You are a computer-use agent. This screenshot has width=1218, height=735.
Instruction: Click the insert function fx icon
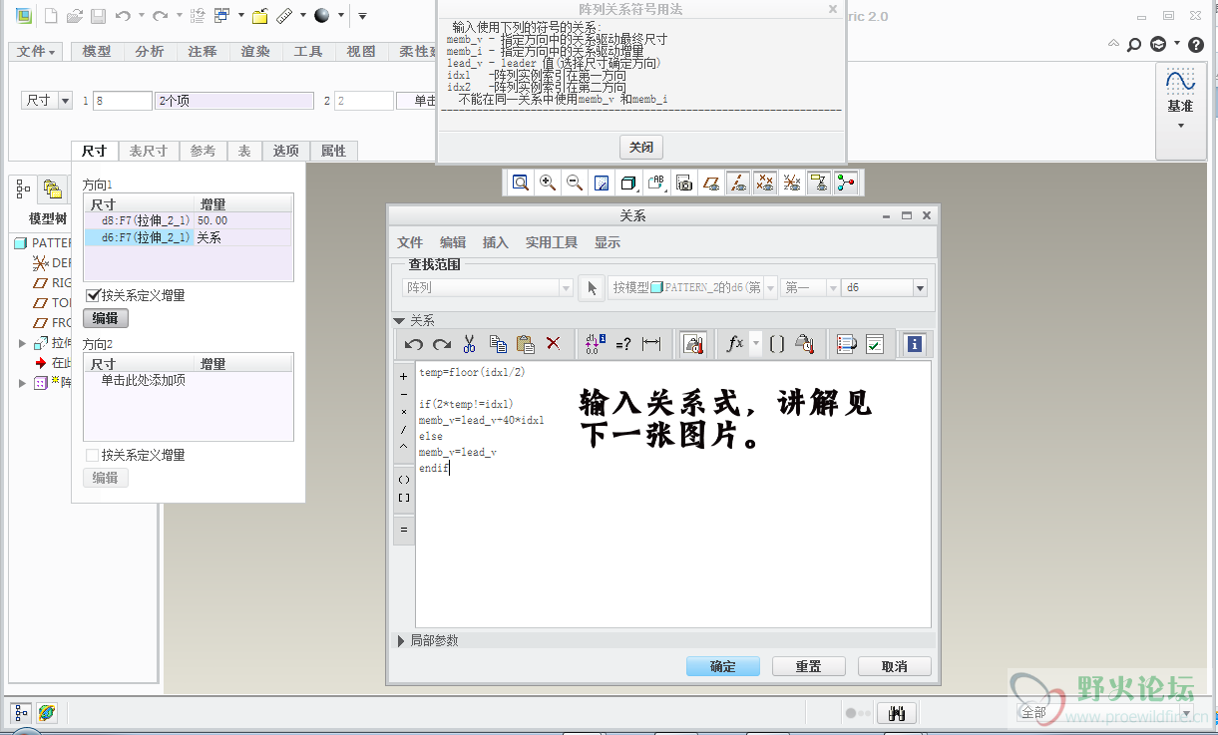click(x=735, y=344)
